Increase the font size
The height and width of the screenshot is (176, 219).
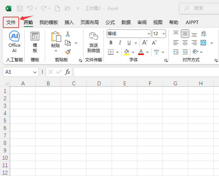(x=145, y=42)
